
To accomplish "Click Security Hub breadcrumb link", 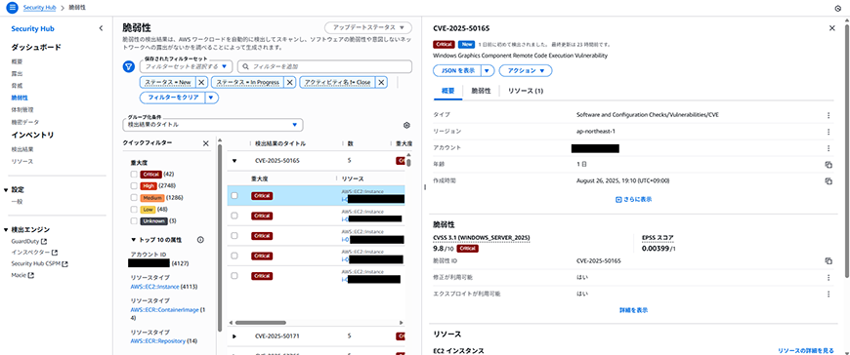I will click(41, 8).
